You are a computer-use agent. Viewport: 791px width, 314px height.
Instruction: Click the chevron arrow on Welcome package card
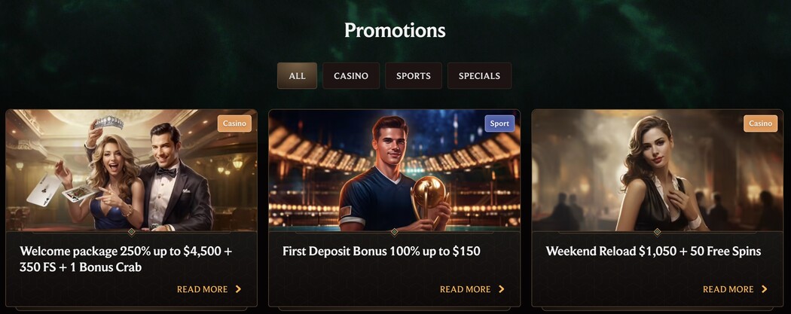pos(239,289)
